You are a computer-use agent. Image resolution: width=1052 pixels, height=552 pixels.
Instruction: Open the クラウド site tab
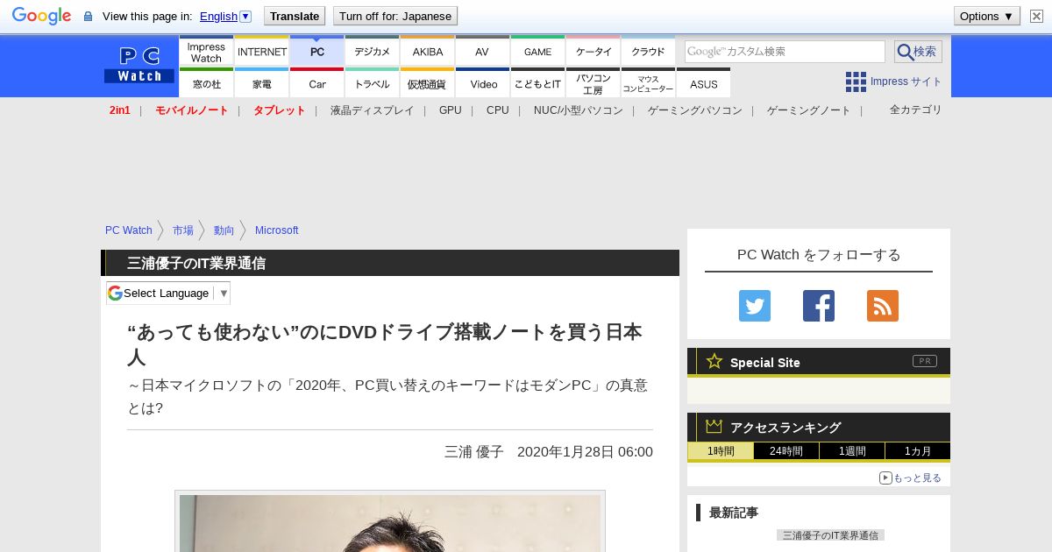649,52
